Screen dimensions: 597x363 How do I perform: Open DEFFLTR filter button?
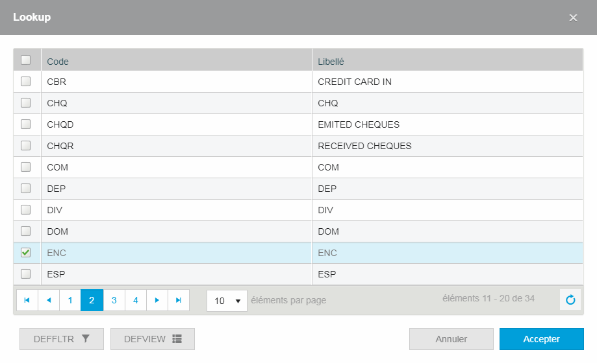[x=62, y=339]
